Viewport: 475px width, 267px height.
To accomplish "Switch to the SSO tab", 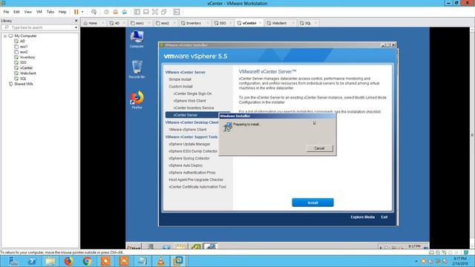I will coord(223,23).
